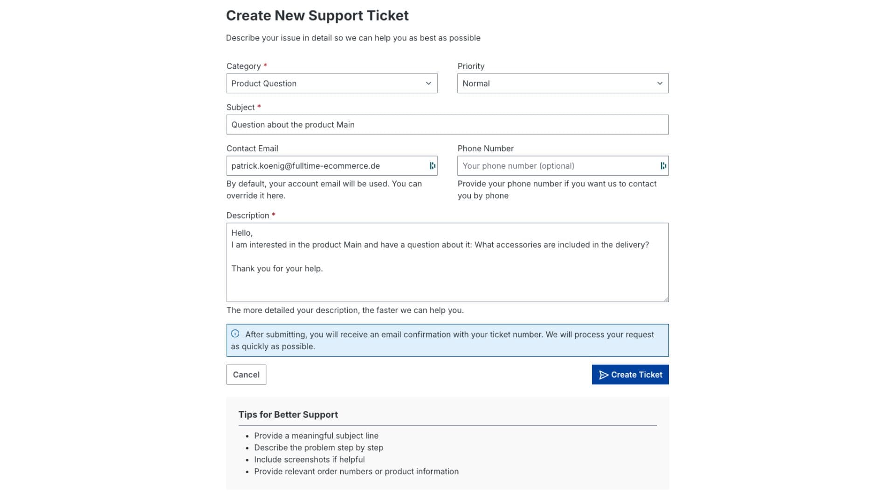Click the Category dropdown chevron arrow

[428, 83]
